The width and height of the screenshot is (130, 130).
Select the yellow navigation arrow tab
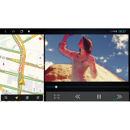(17, 98)
